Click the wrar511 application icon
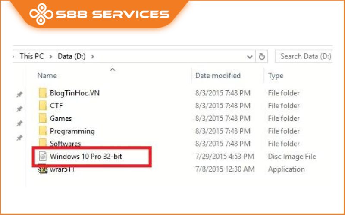 pyautogui.click(x=42, y=169)
